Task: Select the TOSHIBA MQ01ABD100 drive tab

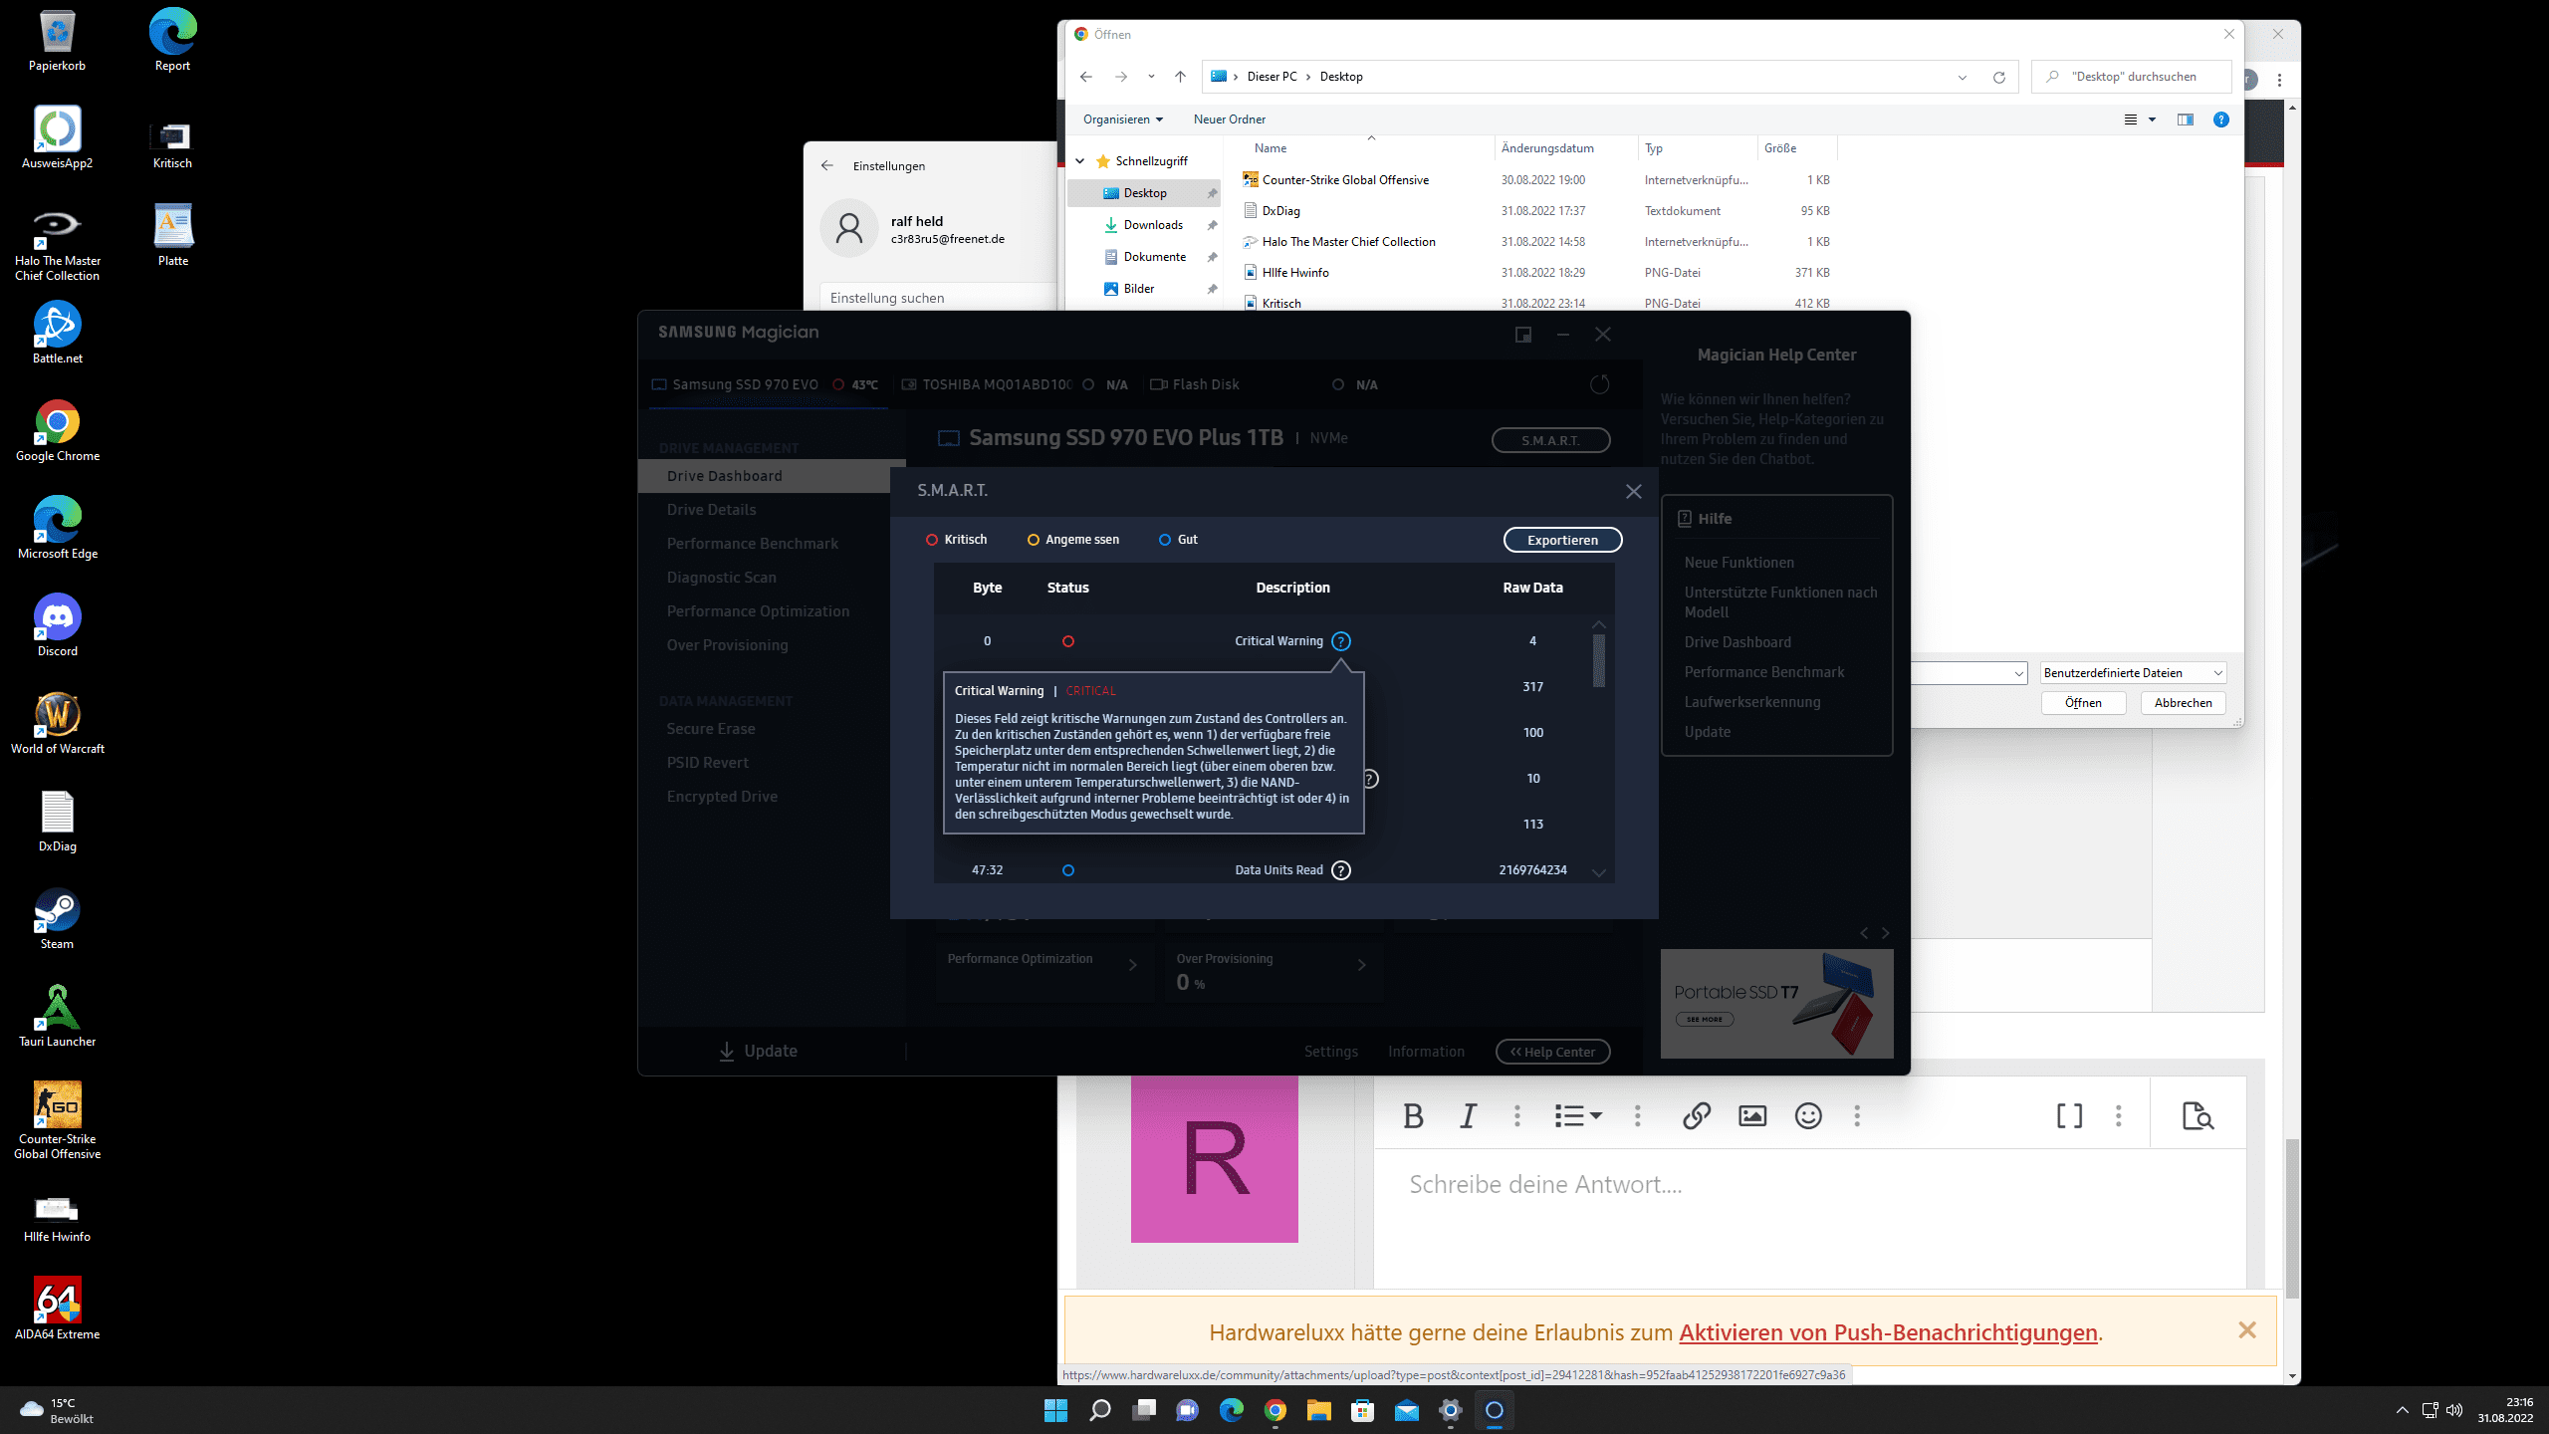Action: [1015, 384]
